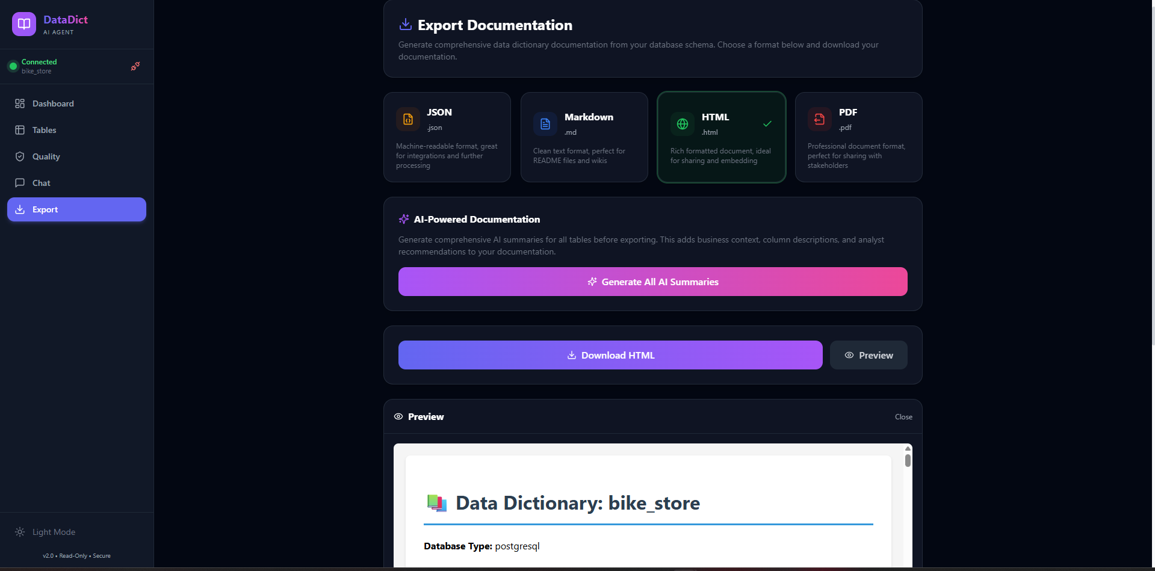Click the red PDF file icon

[820, 119]
